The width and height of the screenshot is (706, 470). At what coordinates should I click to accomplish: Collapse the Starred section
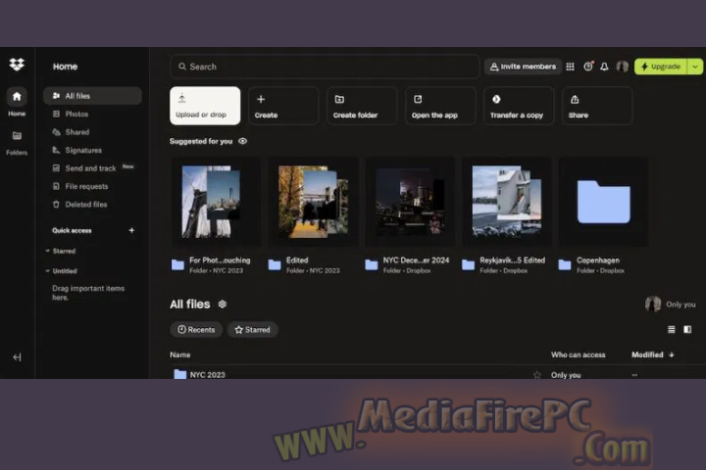pos(48,251)
